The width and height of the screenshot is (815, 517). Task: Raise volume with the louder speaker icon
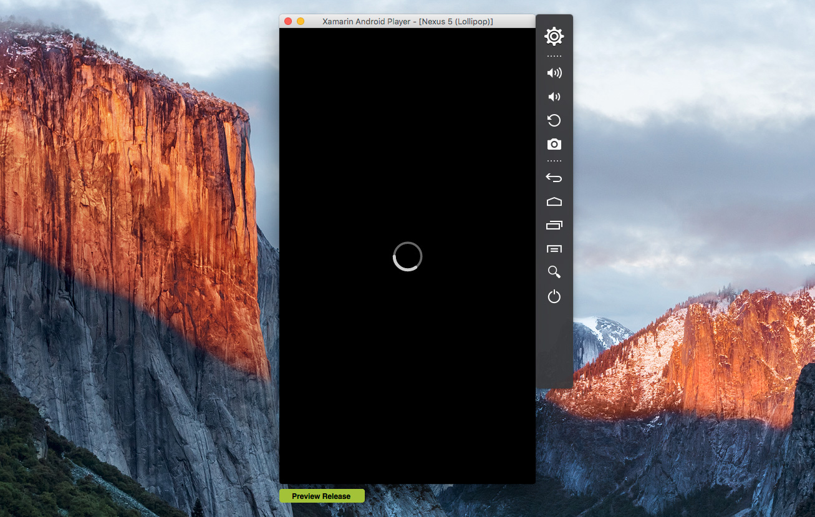[554, 73]
